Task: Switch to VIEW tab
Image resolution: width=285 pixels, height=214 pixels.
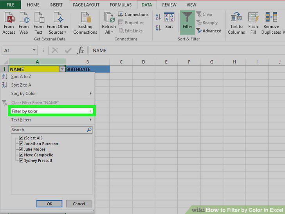Action: (191, 5)
